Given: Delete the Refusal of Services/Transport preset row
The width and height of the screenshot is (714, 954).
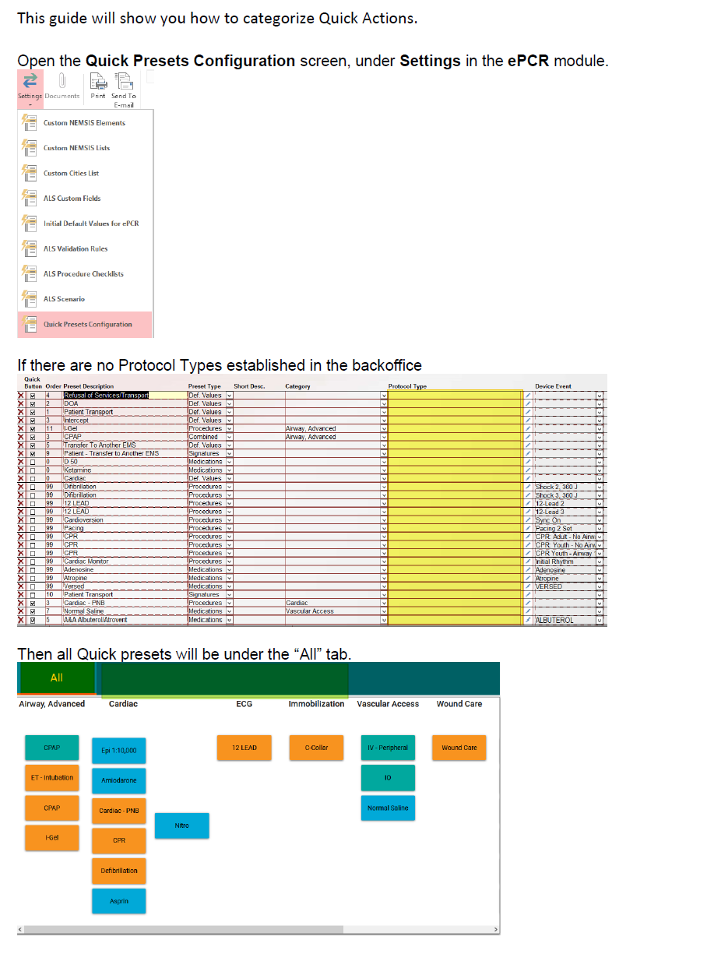Looking at the screenshot, I should click(x=21, y=396).
